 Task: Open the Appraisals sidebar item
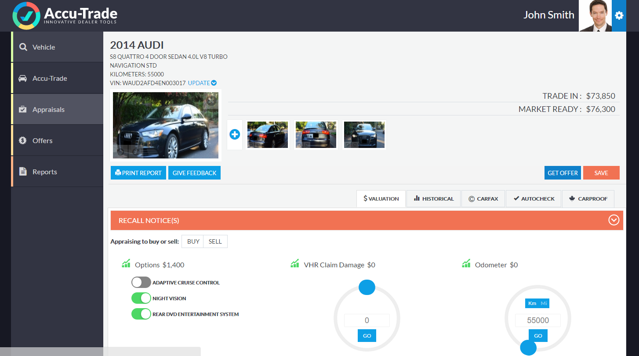click(x=57, y=109)
